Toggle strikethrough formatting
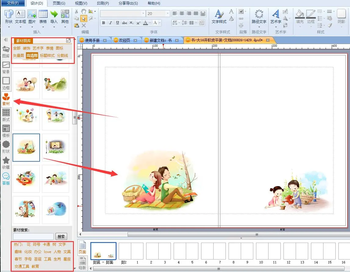Screen dimensions: 350x272 pyautogui.click(x=124, y=23)
